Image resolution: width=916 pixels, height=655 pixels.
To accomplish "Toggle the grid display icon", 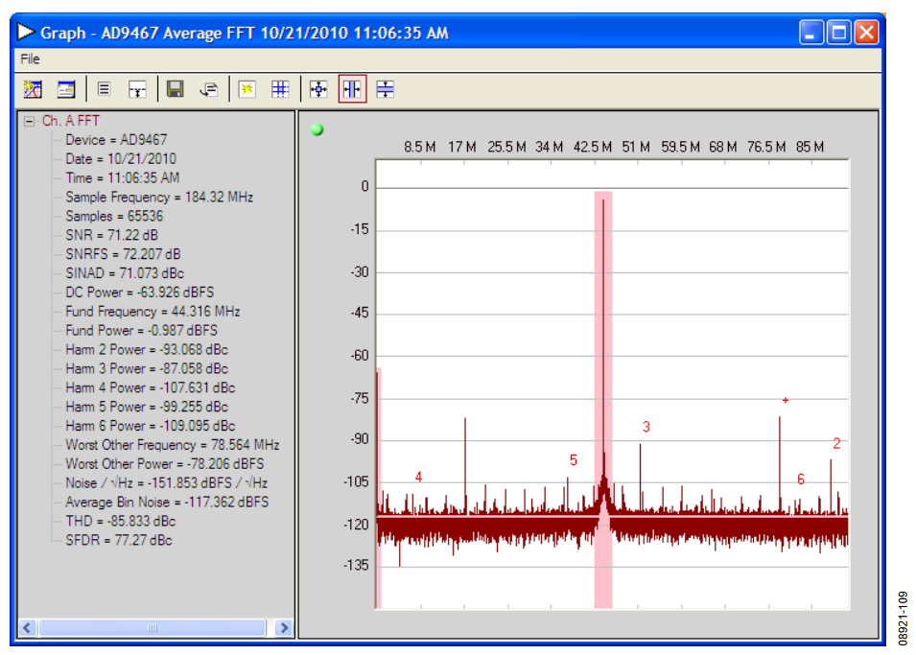I will [279, 88].
